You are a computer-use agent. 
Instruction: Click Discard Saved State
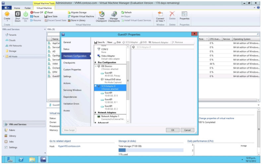55,20
